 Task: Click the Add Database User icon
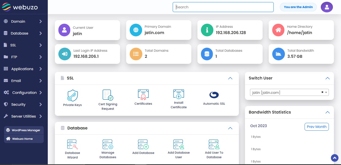[178, 144]
